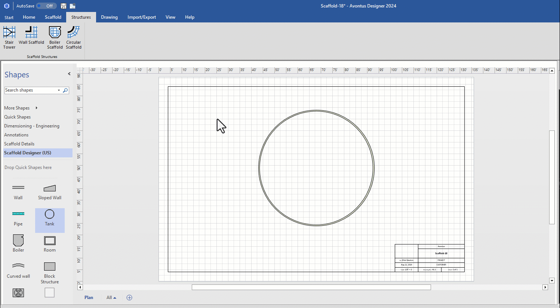
Task: Choose the Boiler Scaffold tool
Action: (x=55, y=33)
